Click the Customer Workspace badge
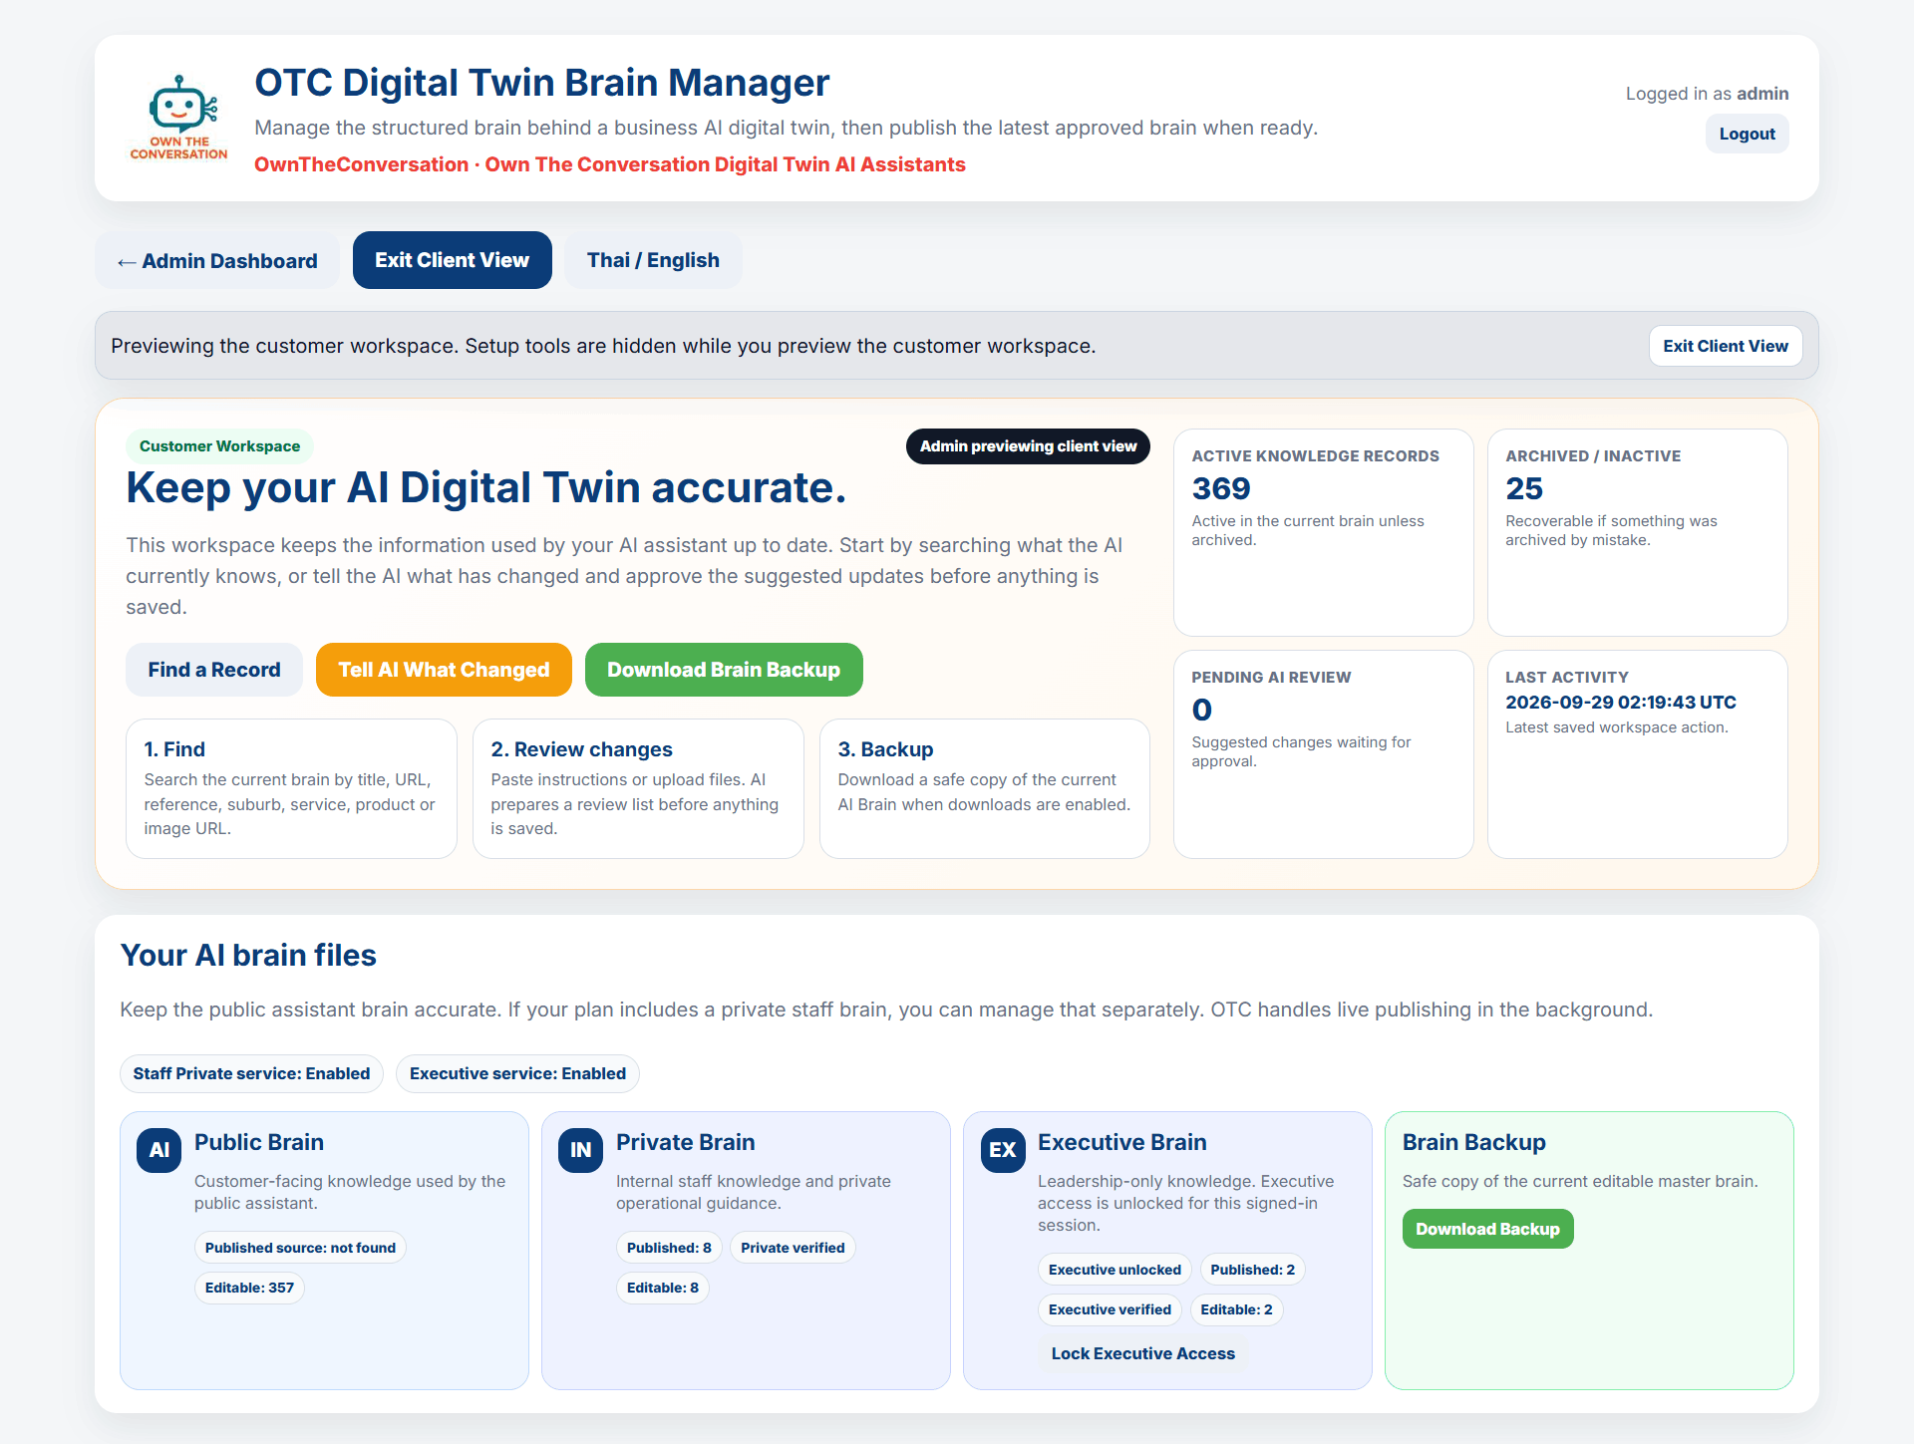1914x1444 pixels. pyautogui.click(x=219, y=445)
